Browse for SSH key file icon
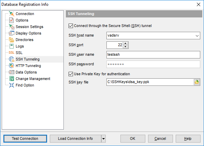204x146 pixels. click(x=196, y=82)
